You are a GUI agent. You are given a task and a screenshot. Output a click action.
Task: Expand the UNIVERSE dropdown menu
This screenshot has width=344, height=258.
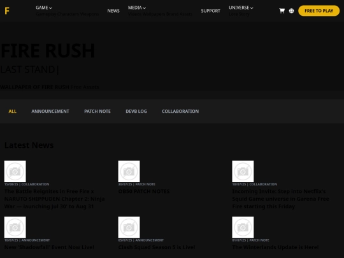click(x=241, y=8)
